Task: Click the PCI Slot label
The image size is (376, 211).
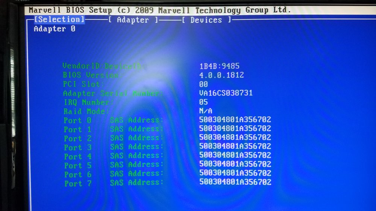Action: coord(84,84)
